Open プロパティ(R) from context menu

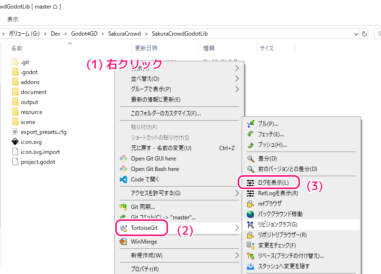click(x=179, y=269)
